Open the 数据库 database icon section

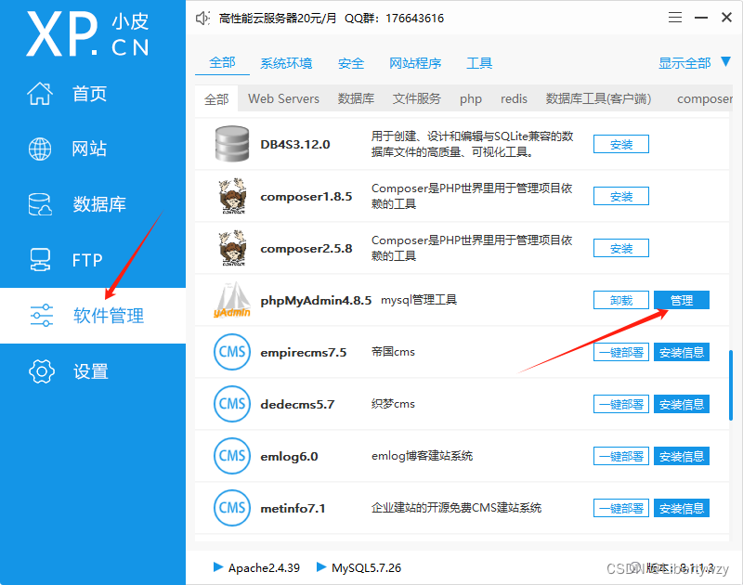click(40, 204)
